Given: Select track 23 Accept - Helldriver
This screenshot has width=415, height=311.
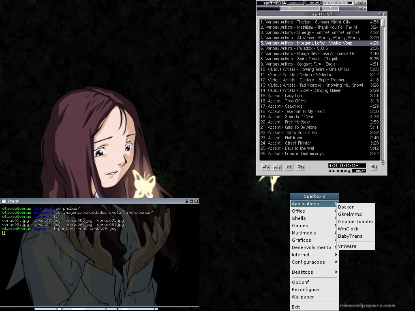Looking at the screenshot, I should point(320,138).
